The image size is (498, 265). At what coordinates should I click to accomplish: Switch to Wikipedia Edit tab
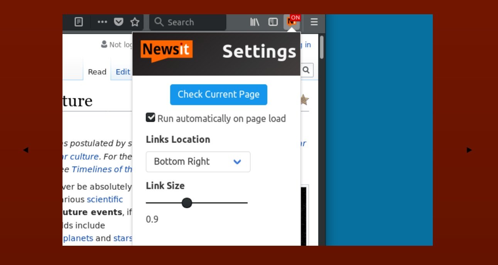[123, 72]
